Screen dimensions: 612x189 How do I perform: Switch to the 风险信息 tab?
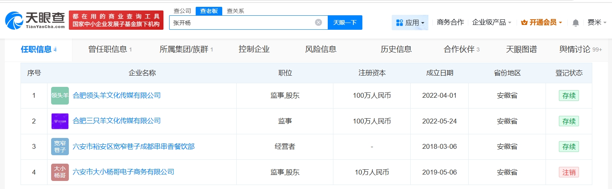coord(321,49)
